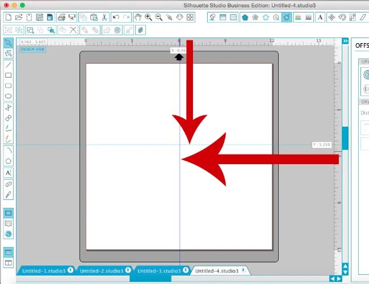Open the Fill Color paint bucket panel

(212, 17)
